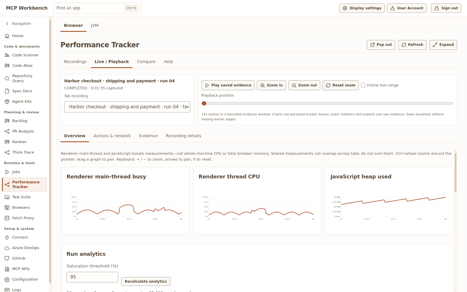Open Spec Docs page
Image resolution: width=467 pixels, height=292 pixels.
pyautogui.click(x=25, y=91)
